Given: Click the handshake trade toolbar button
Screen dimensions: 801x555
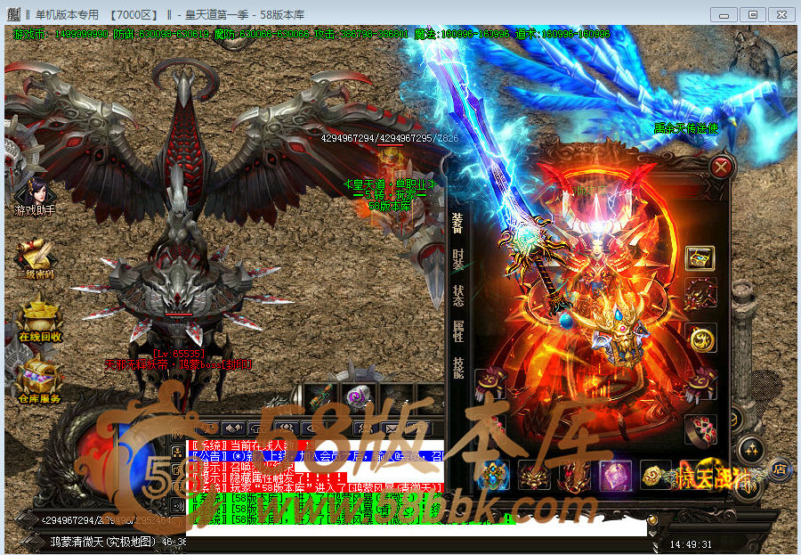Looking at the screenshot, I should [x=233, y=428].
